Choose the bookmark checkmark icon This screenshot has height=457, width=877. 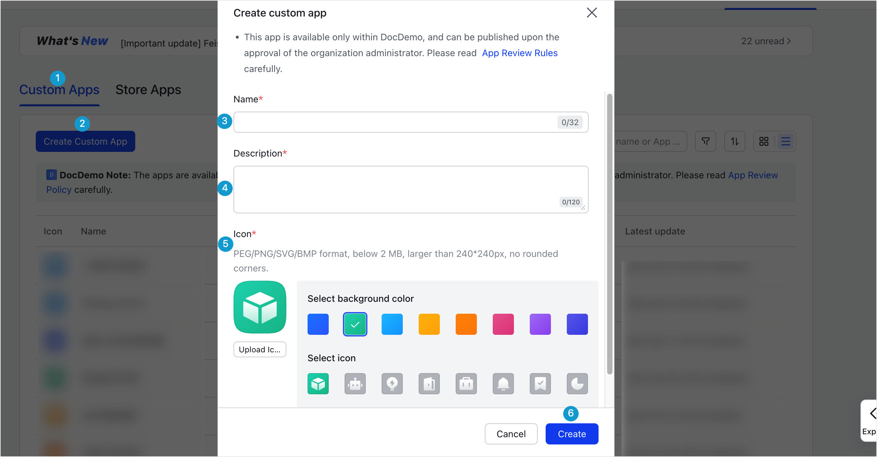(540, 384)
